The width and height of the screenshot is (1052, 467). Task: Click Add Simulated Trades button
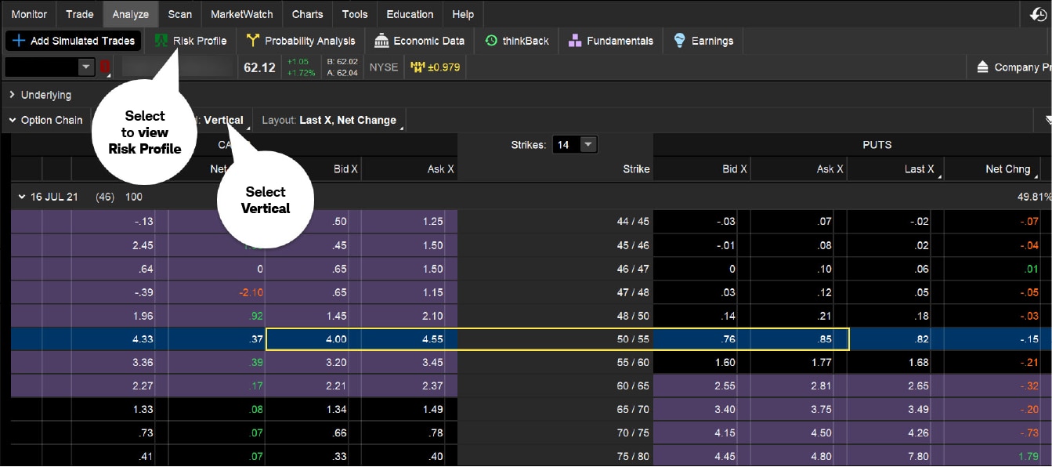pos(74,41)
